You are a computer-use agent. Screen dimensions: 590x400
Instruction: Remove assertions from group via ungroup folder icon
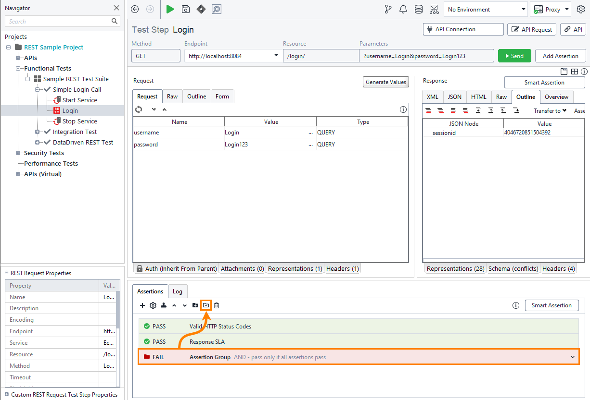pos(205,305)
